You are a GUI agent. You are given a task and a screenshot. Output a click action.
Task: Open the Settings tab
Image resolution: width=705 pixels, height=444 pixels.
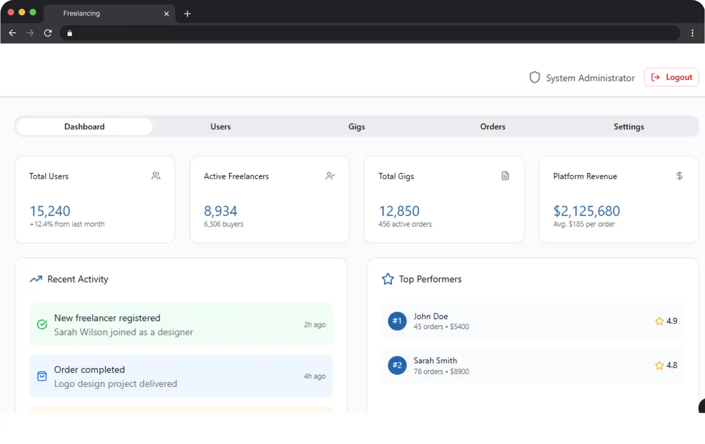(629, 127)
